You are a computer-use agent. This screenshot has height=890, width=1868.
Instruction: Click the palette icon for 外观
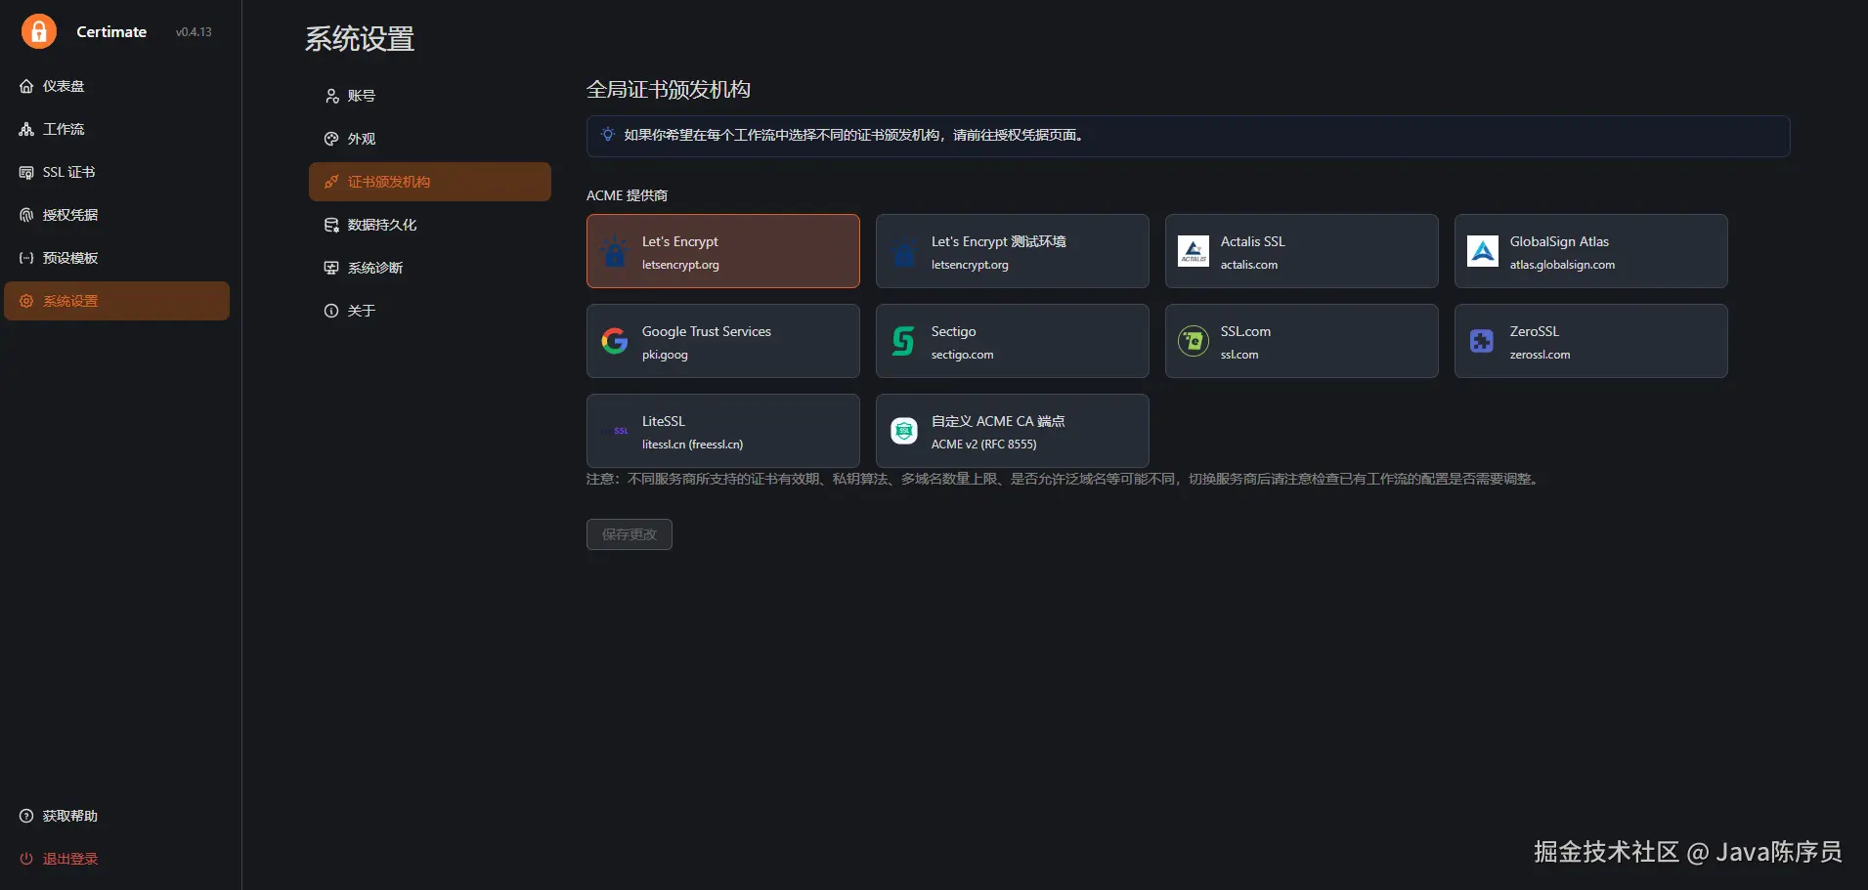click(x=331, y=139)
